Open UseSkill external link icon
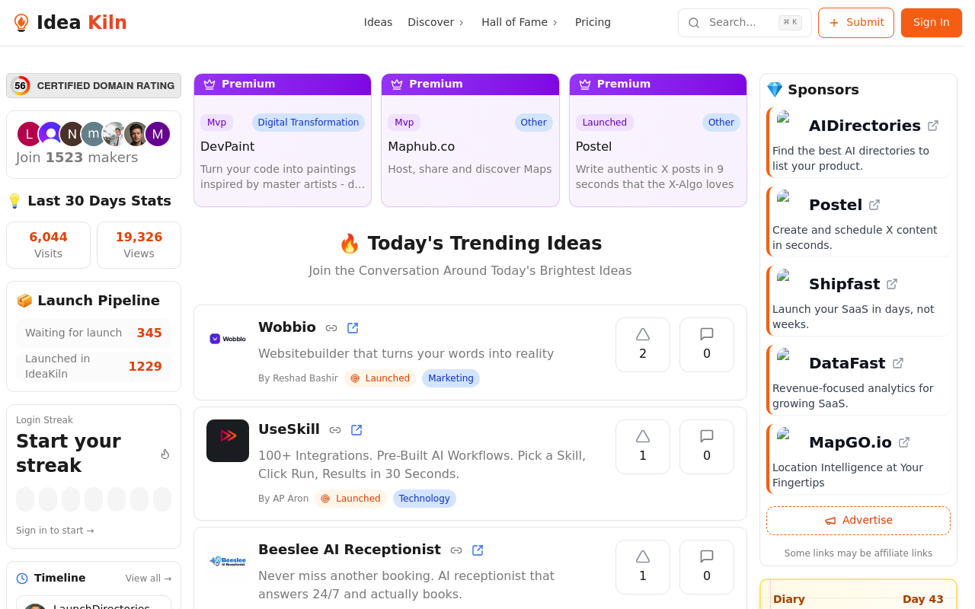975x609 pixels. pos(356,430)
